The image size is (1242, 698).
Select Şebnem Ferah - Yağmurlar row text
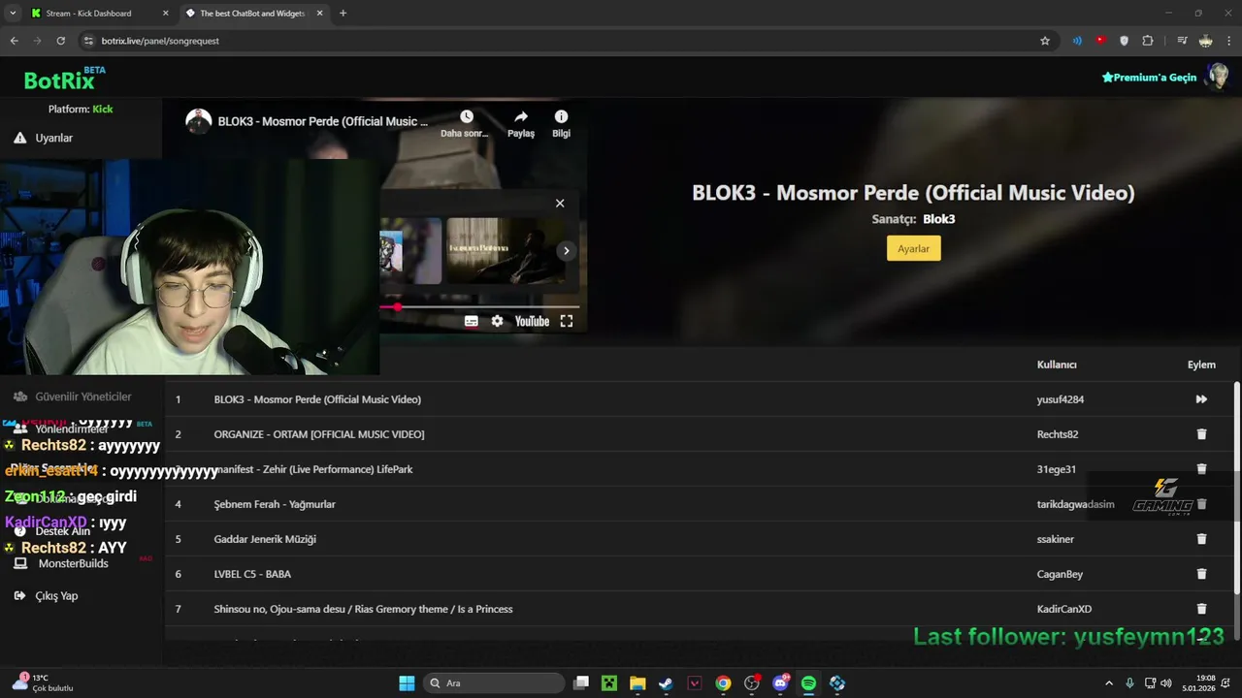(x=275, y=504)
